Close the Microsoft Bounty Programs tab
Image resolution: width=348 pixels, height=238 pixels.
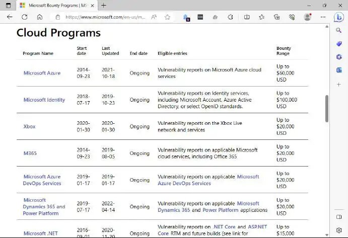click(x=92, y=6)
